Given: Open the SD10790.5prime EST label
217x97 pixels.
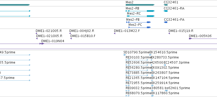Looking at the screenshot, I should point(136,52).
